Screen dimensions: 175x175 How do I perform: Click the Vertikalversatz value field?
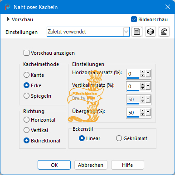(x=133, y=86)
